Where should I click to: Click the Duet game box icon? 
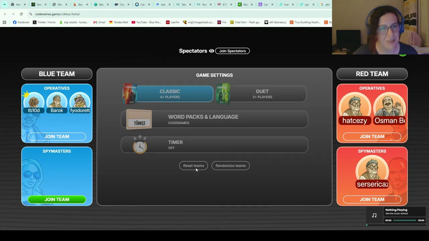pos(223,94)
